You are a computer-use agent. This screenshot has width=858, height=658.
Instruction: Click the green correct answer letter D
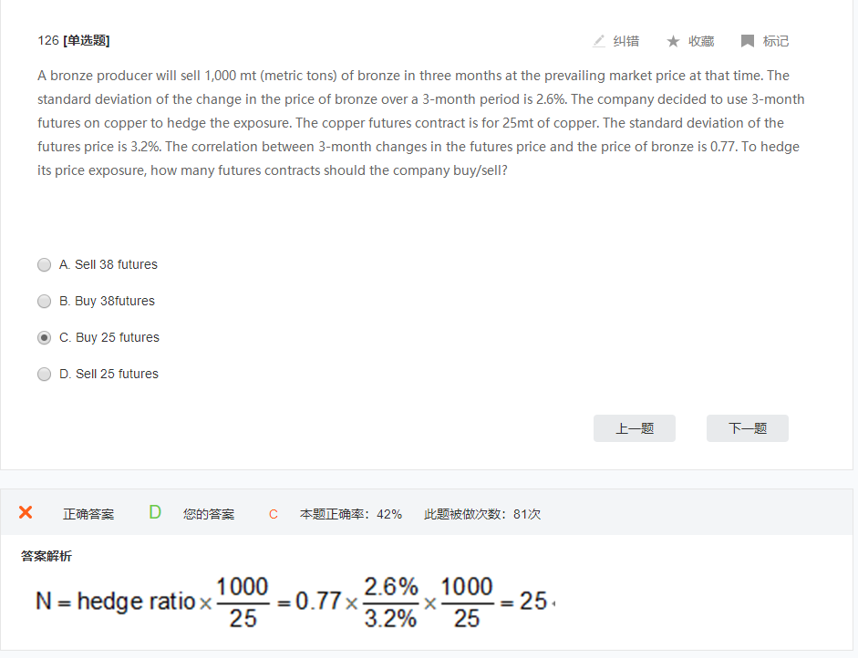pyautogui.click(x=155, y=513)
